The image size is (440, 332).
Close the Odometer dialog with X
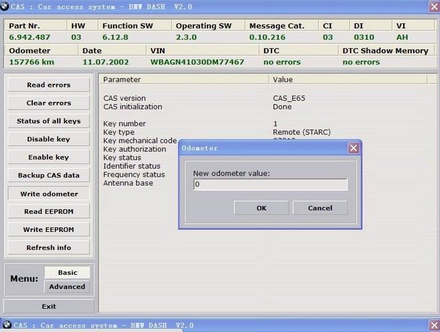tap(353, 148)
